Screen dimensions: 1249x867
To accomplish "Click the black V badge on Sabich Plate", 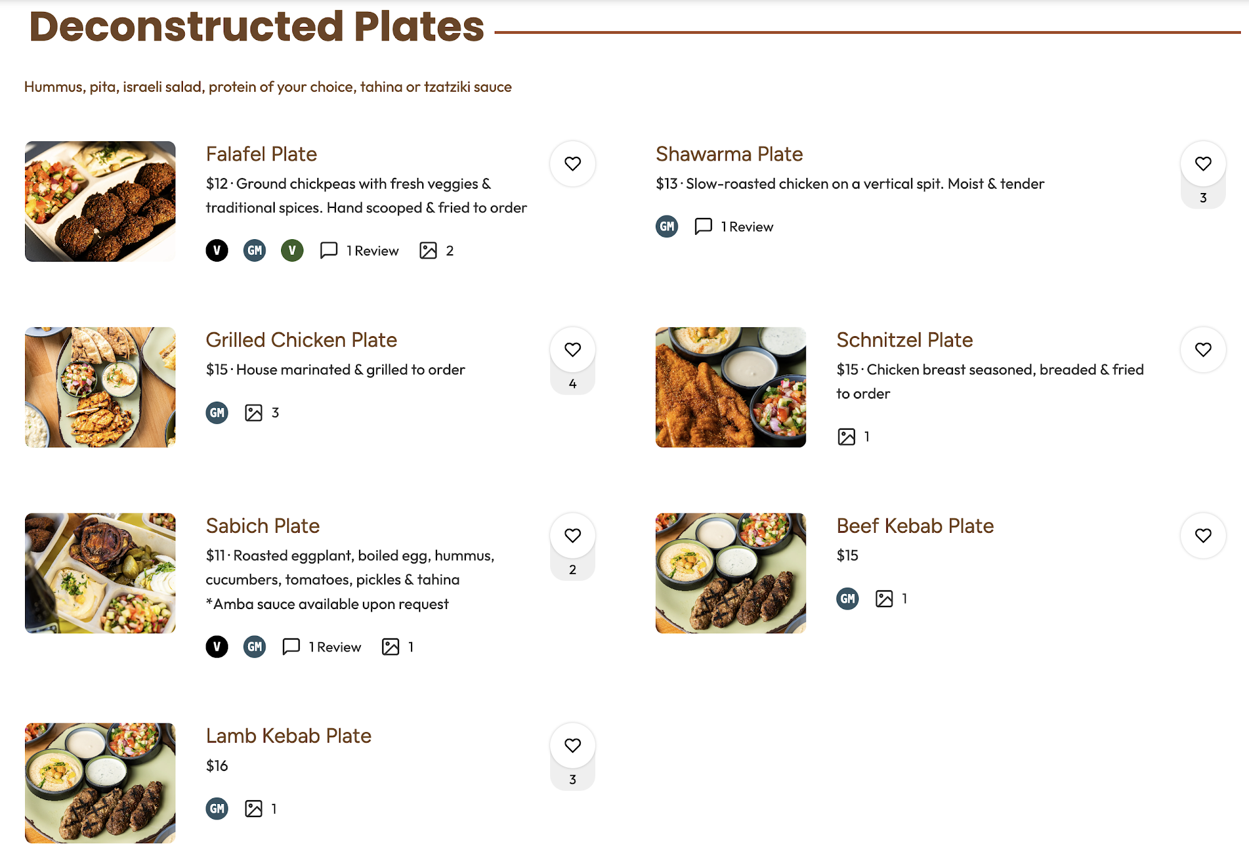I will point(217,647).
